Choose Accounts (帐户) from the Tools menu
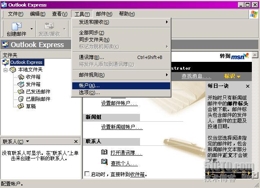This screenshot has height=188, width=260. pyautogui.click(x=89, y=86)
